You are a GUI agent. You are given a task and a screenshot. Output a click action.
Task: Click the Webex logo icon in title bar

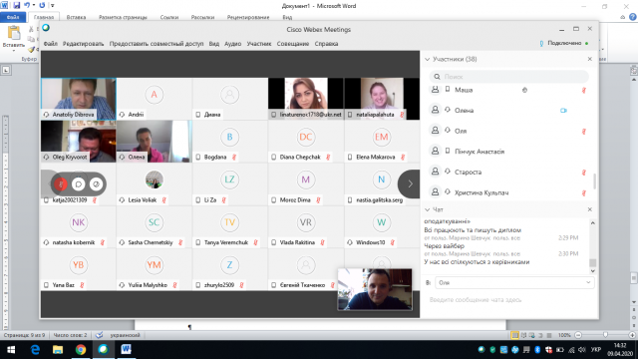(x=46, y=28)
